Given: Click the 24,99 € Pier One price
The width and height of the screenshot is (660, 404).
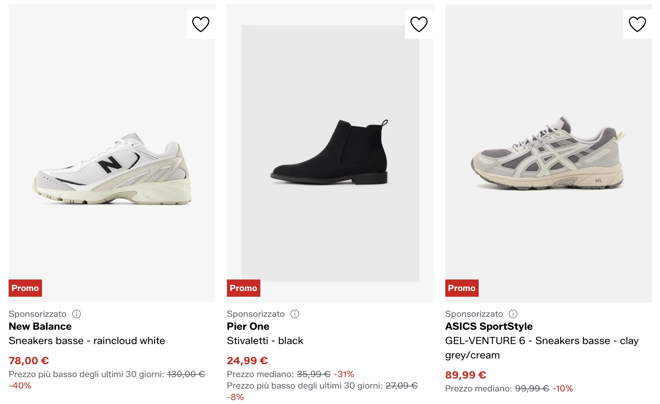Looking at the screenshot, I should click(x=247, y=361).
